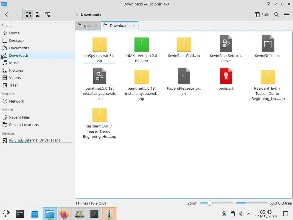Select KevinOffice.exe file icon
The image size is (293, 220).
(268, 44)
